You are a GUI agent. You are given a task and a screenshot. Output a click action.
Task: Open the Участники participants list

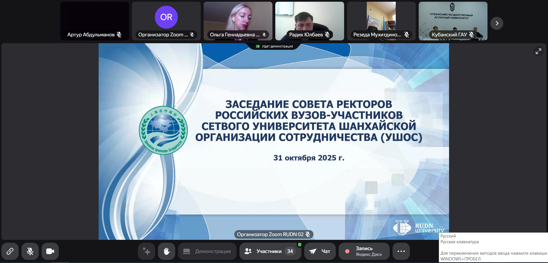270,251
